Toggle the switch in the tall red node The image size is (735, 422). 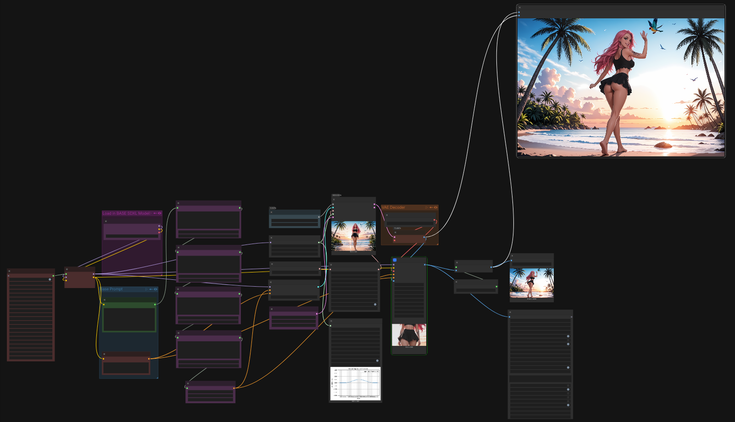50,279
